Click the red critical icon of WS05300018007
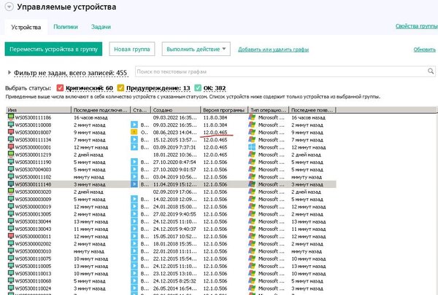This screenshot has height=295, width=438. [x=10, y=133]
